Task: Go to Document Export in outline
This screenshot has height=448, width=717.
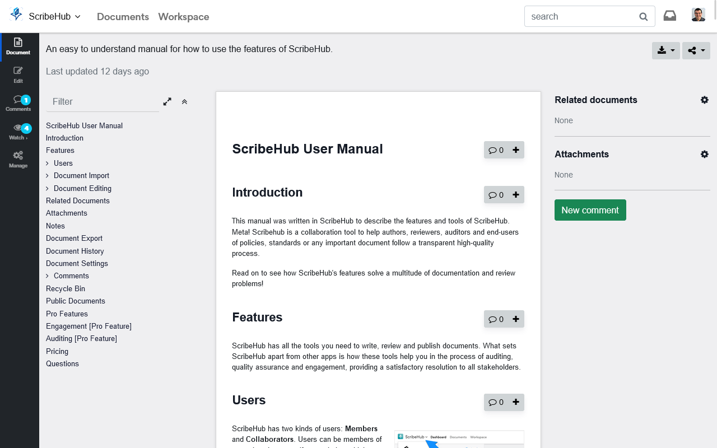Action: point(74,238)
